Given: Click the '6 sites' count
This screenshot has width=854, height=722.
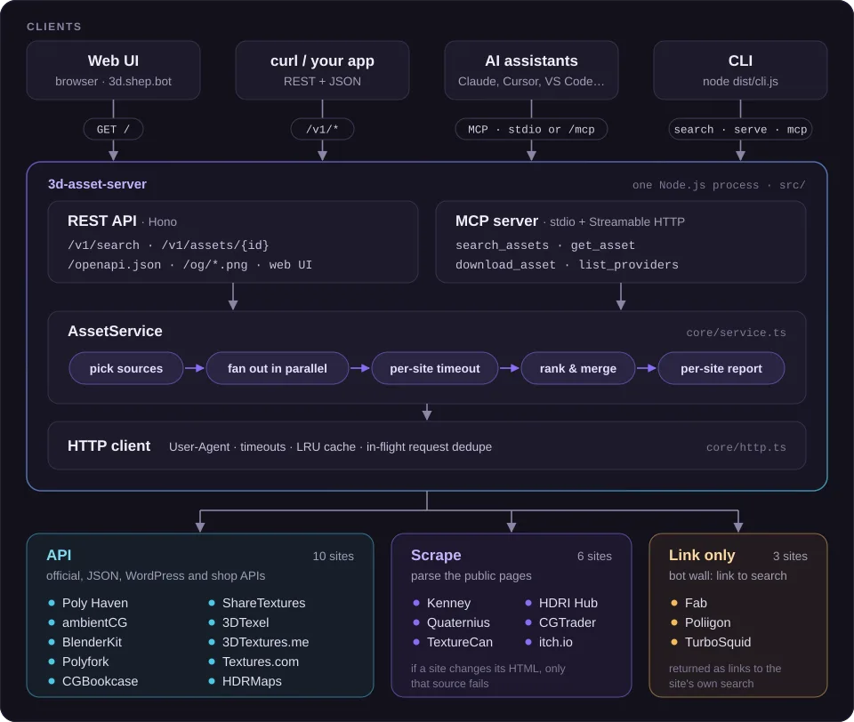Looking at the screenshot, I should tap(594, 556).
